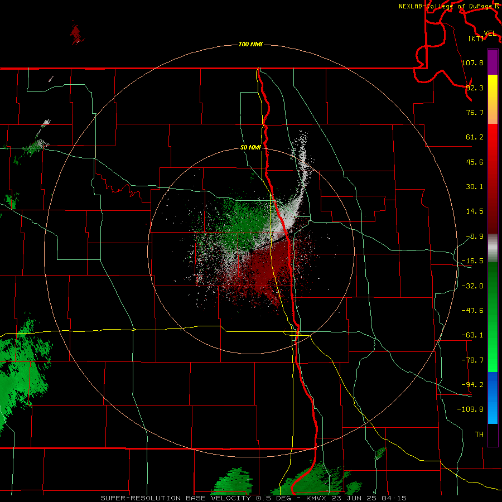Select the 45.6 scale value

(475, 162)
